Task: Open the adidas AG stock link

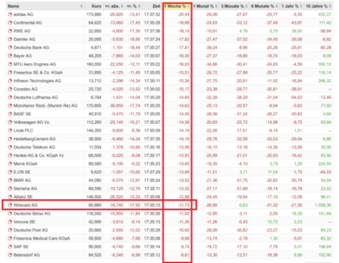Action: (x=23, y=14)
